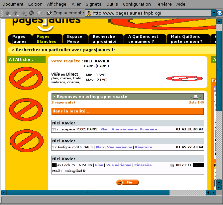The image size is (223, 205).
Task: Click the KDE logo icon in toolbar
Action: coord(220,13)
